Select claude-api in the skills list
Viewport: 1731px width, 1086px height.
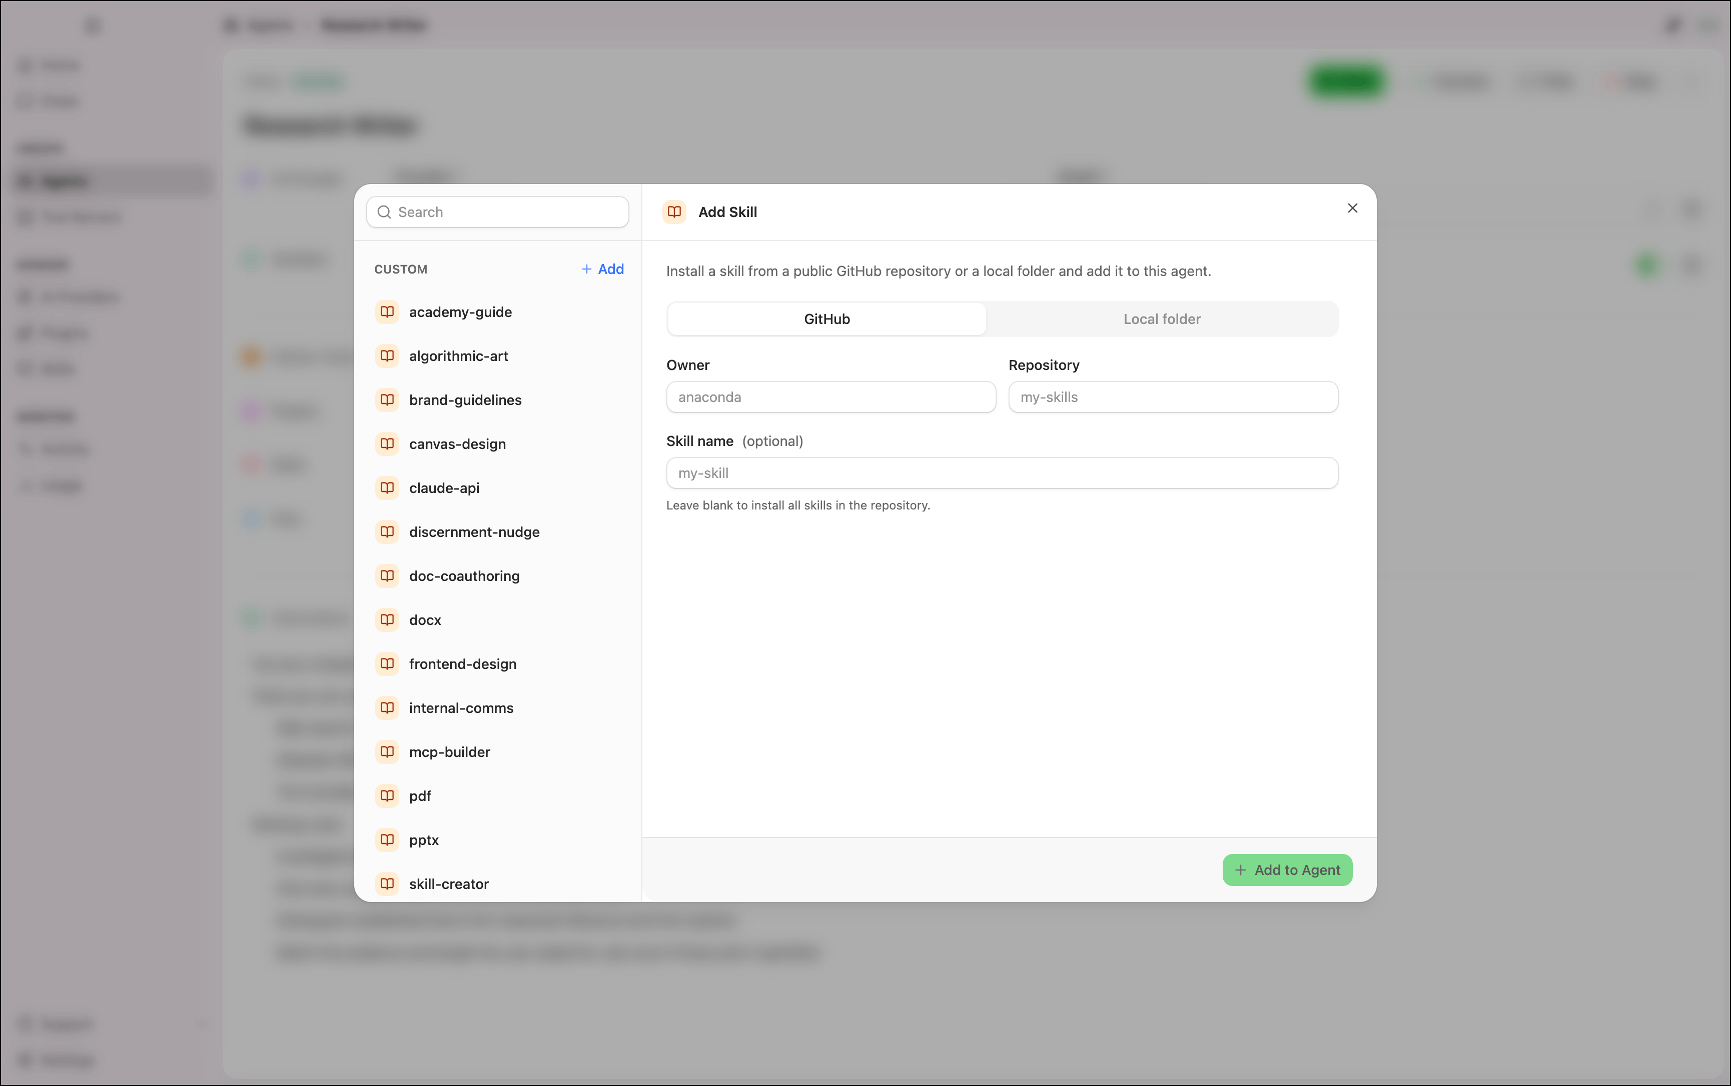pos(497,487)
